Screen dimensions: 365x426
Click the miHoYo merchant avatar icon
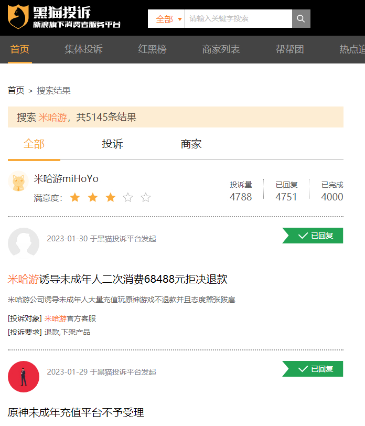click(18, 182)
